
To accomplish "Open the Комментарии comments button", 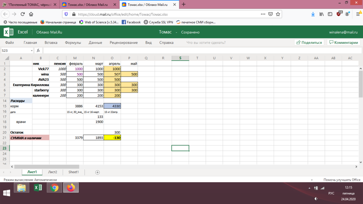I will tap(343, 42).
